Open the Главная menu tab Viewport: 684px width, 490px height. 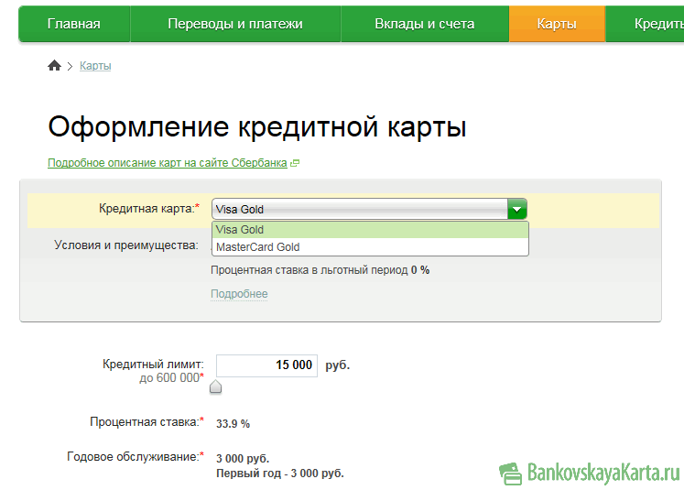[74, 24]
